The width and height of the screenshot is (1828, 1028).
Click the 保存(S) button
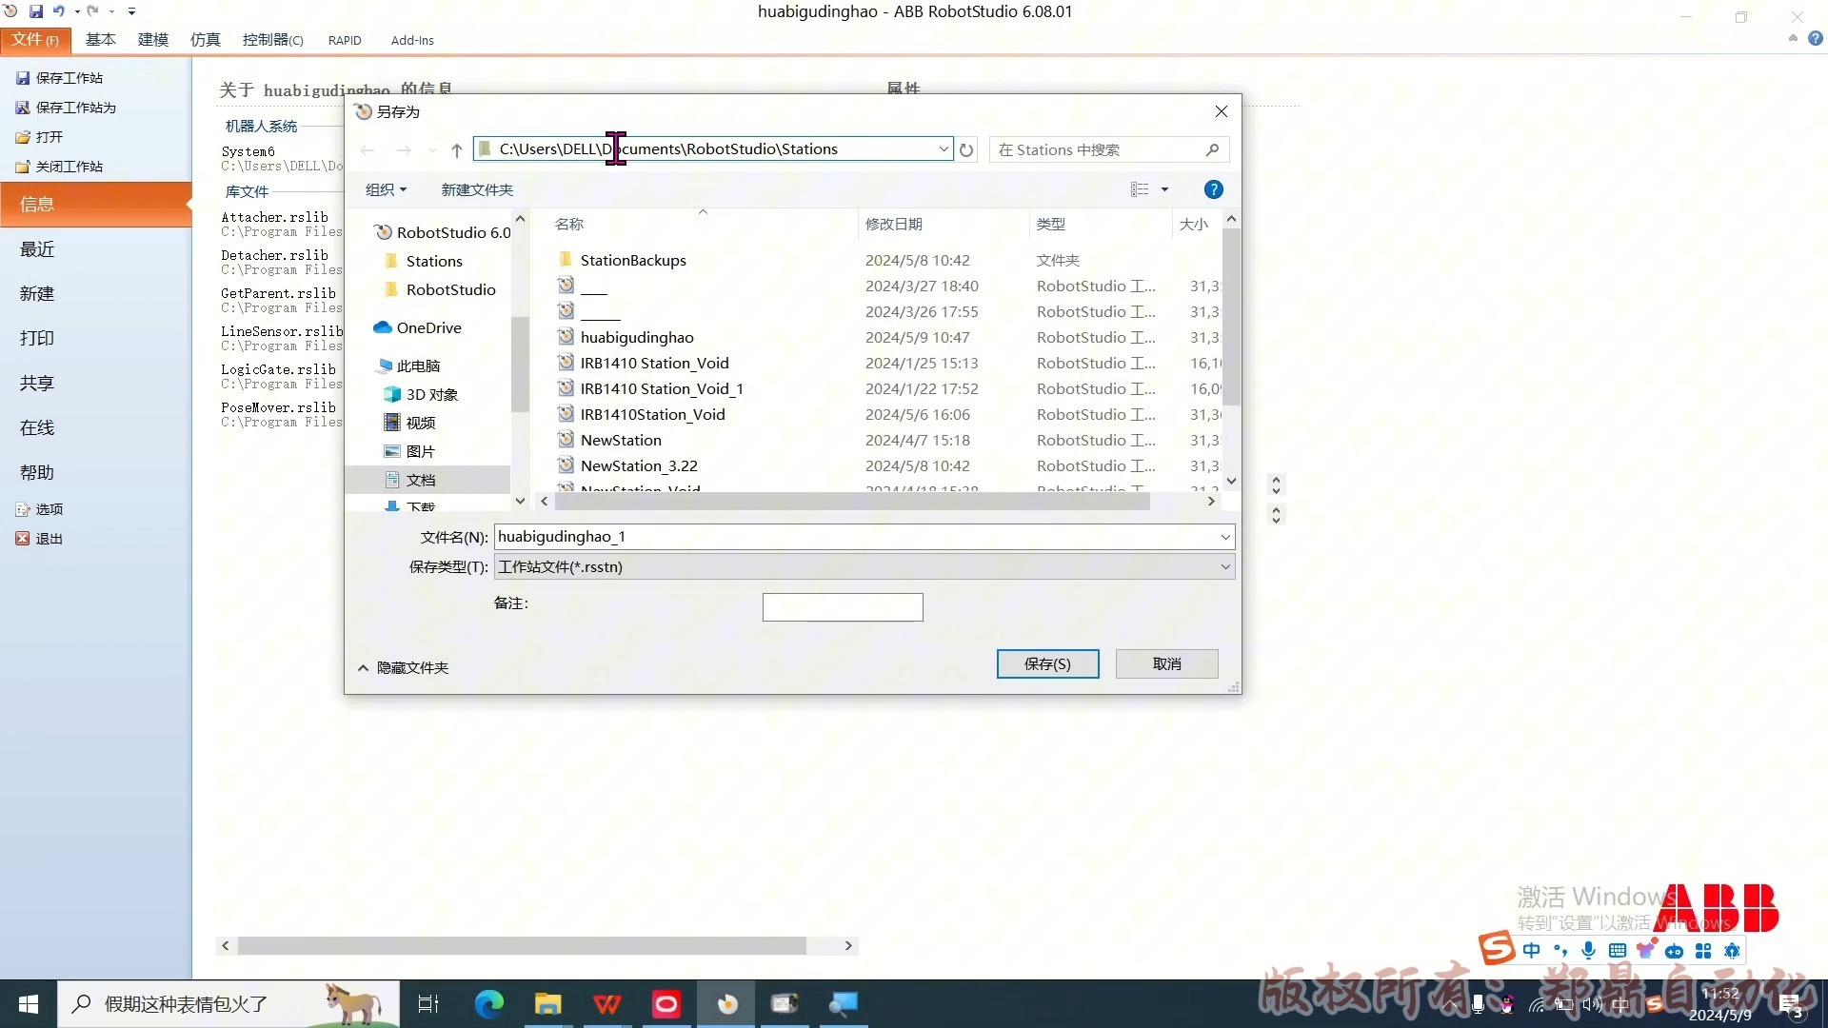(x=1047, y=663)
